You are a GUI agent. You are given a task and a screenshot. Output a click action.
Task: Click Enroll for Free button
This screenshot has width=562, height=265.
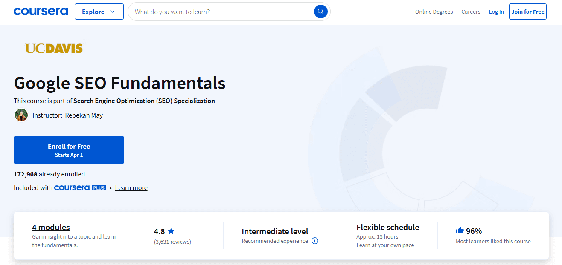pos(69,150)
